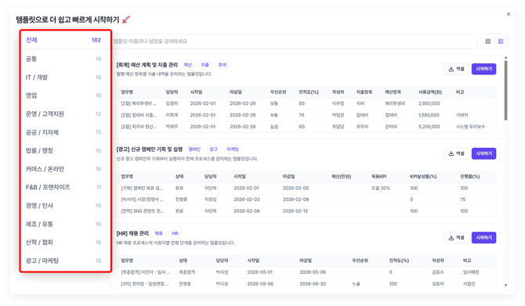Click 시작하기 for the 광고 캠페인 template

pos(483,153)
